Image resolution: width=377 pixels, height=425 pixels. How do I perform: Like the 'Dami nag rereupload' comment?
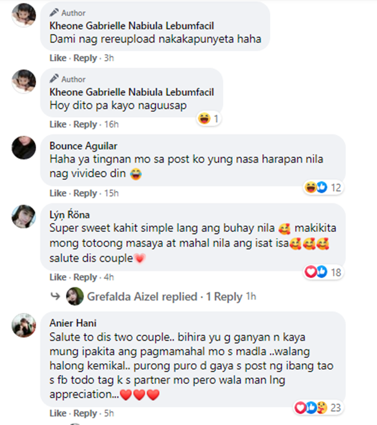point(58,58)
